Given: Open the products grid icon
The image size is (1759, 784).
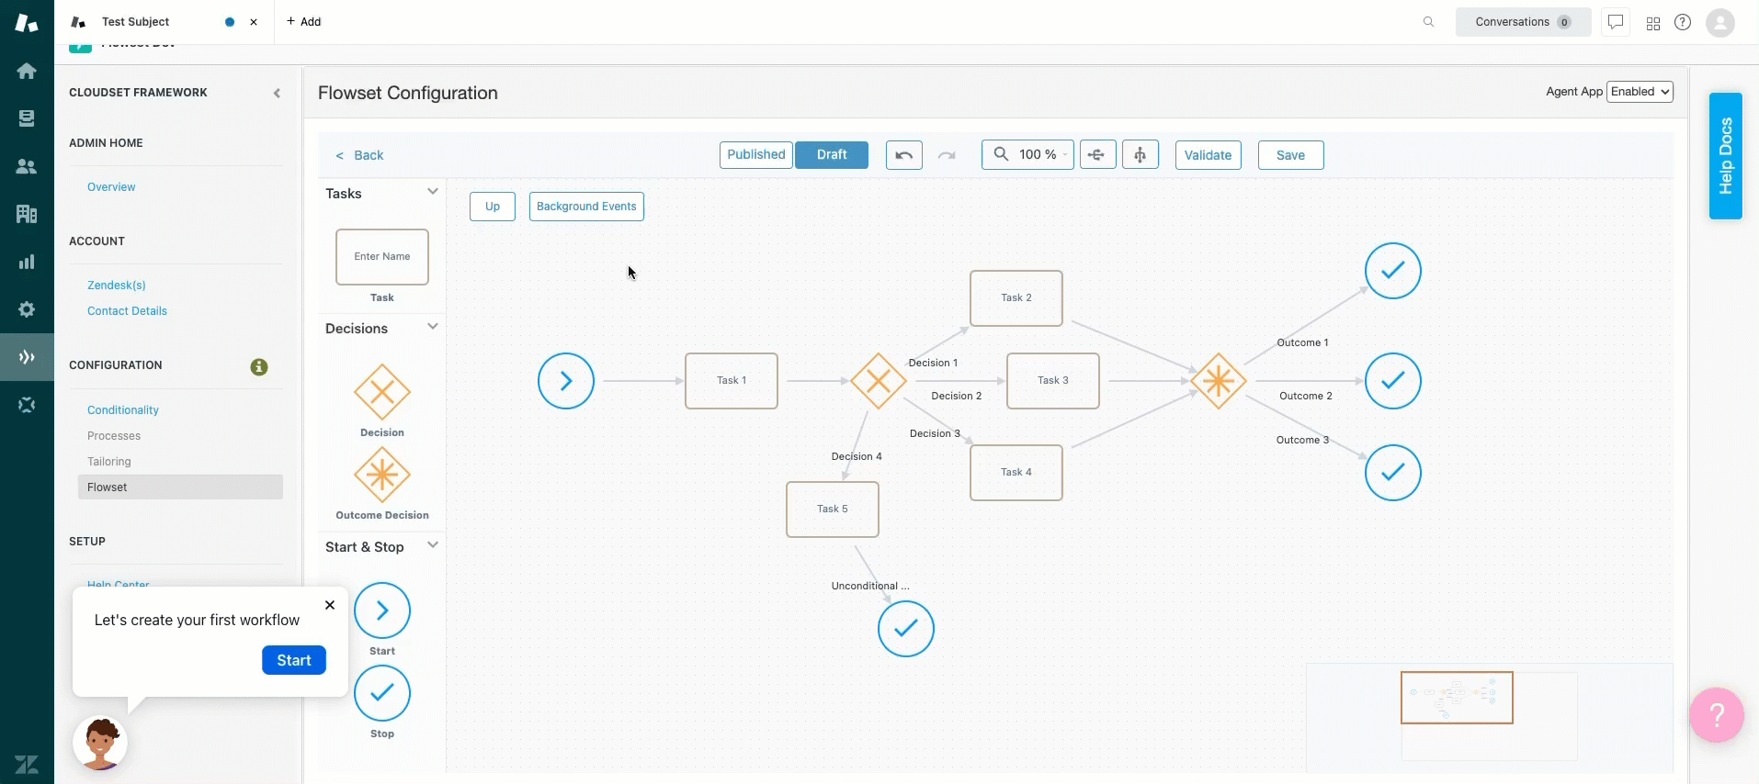Looking at the screenshot, I should coord(1653,23).
